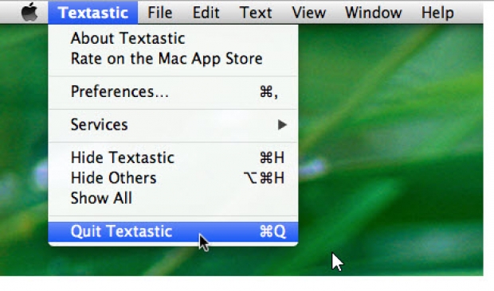Open the Text menu
Image resolution: width=494 pixels, height=291 pixels.
pos(256,13)
